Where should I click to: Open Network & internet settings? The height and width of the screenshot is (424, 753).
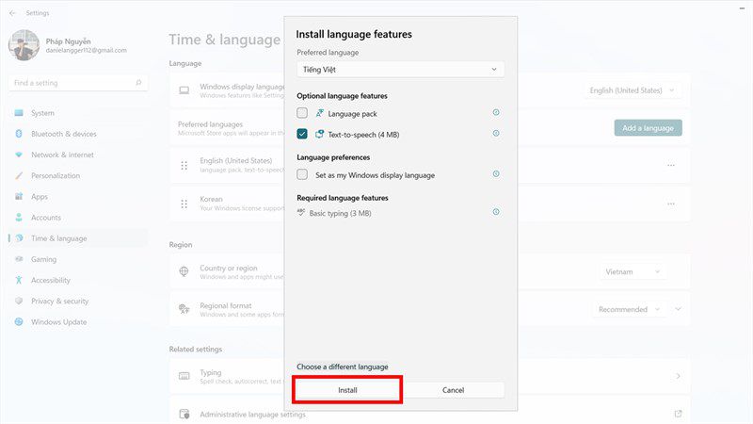(78, 155)
